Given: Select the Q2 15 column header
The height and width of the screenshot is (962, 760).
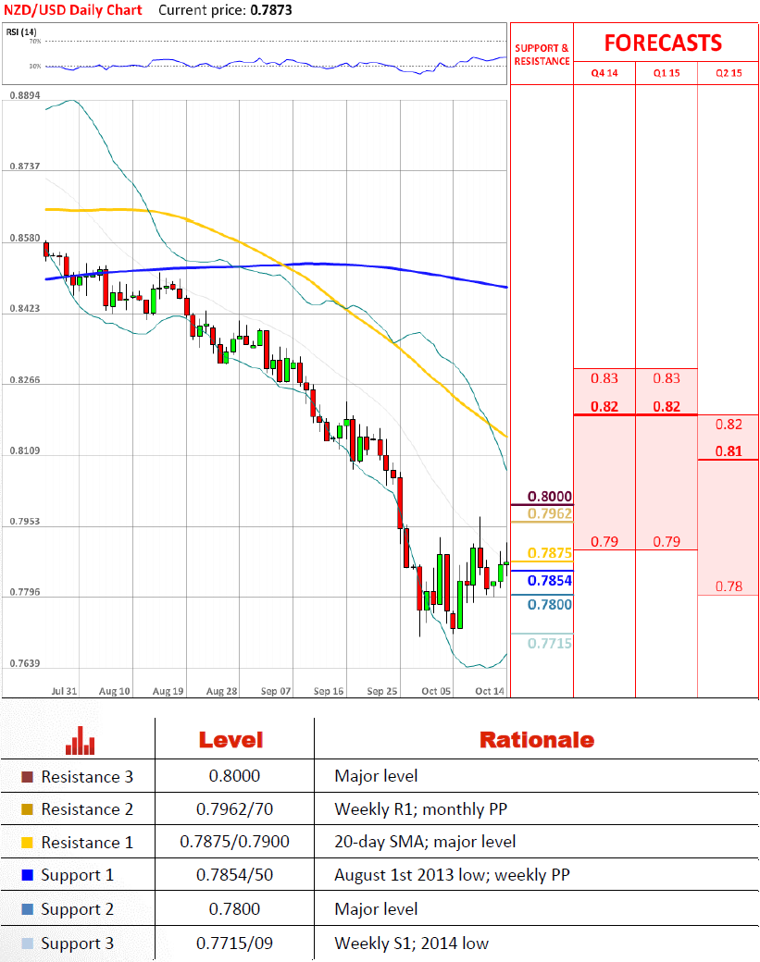Looking at the screenshot, I should pos(729,73).
